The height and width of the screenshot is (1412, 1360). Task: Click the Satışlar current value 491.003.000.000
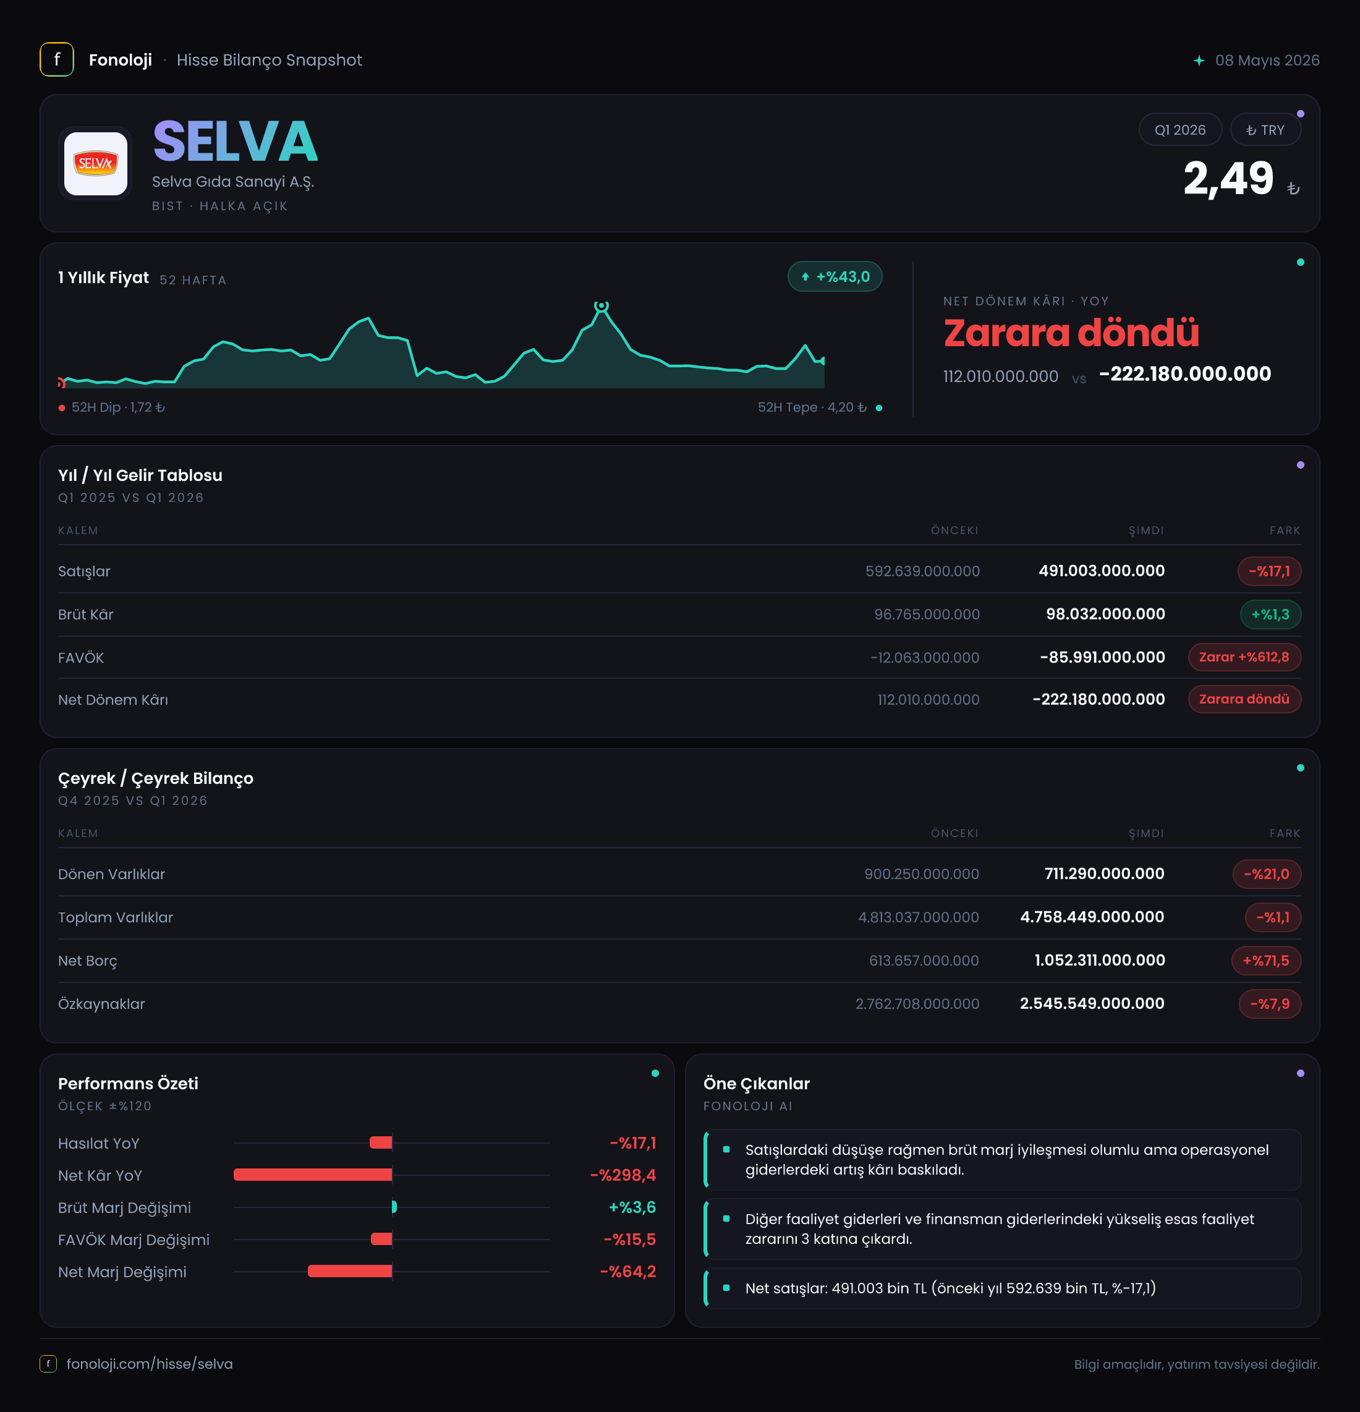[1102, 571]
